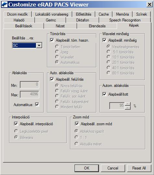Switch to the Dicom mezők tab
Viewport: 154px width, 175px height.
18,14
